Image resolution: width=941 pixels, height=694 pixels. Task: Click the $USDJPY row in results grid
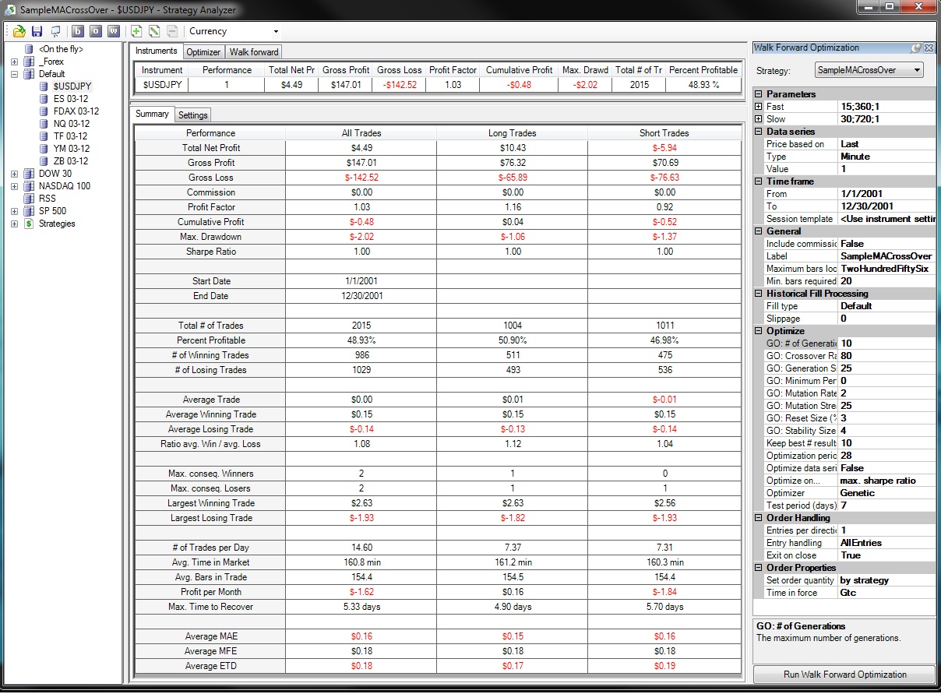point(438,85)
